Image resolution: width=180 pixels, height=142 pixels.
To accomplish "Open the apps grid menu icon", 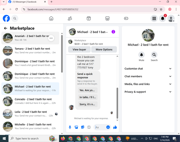I will click(154, 18).
